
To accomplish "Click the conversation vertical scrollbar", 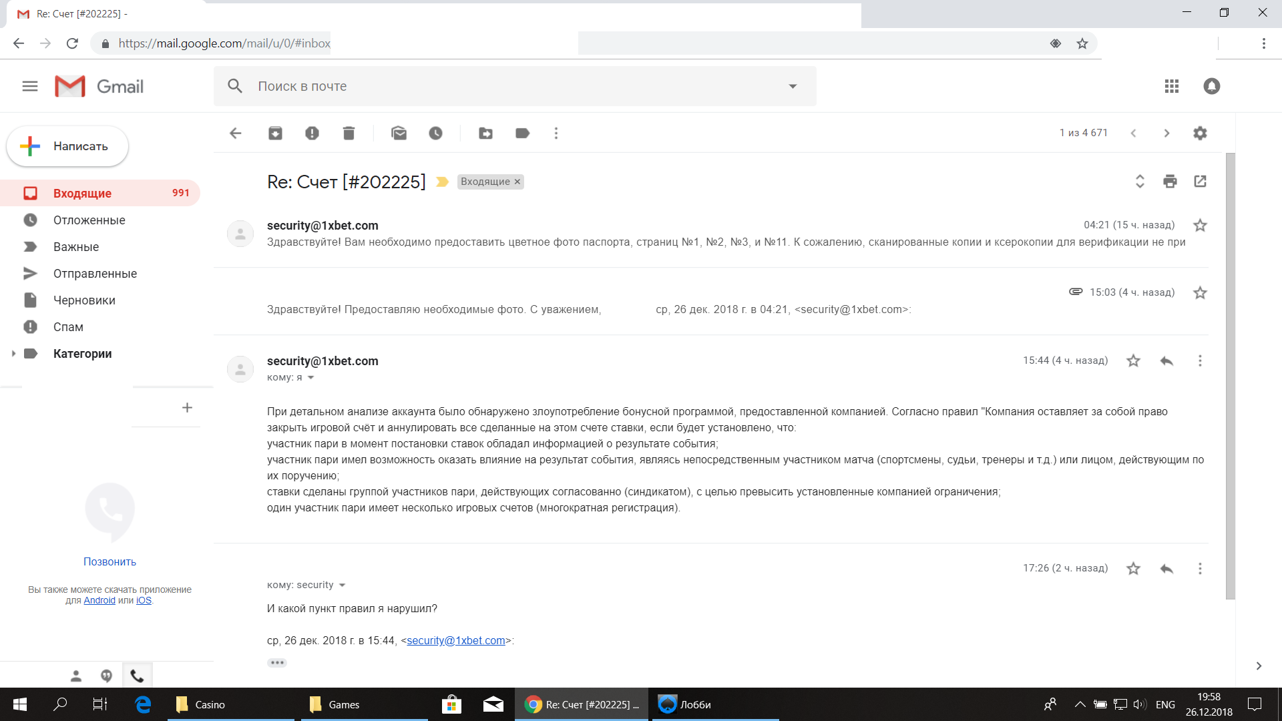I will tap(1231, 376).
